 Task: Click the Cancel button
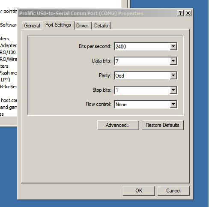[x=173, y=191]
